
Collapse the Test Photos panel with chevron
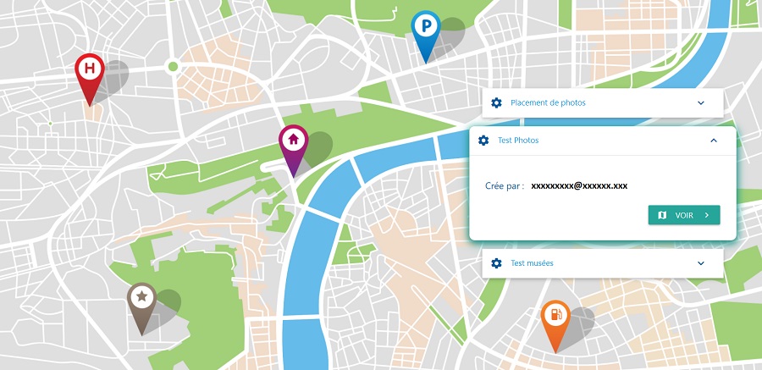[x=714, y=141]
